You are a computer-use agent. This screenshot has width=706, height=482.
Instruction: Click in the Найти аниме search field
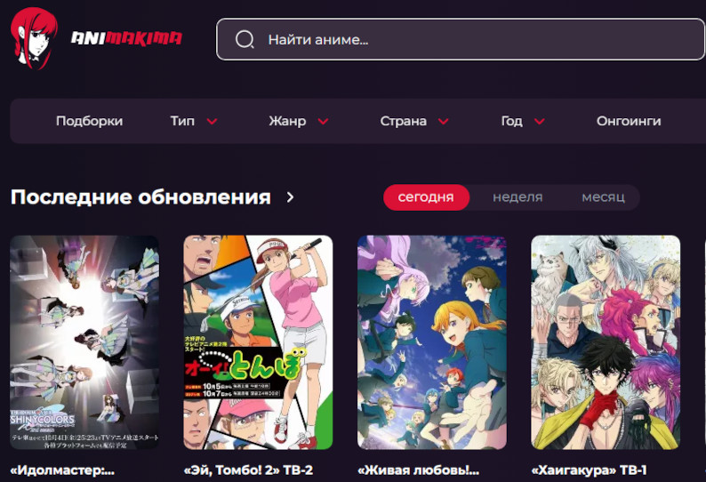click(462, 40)
